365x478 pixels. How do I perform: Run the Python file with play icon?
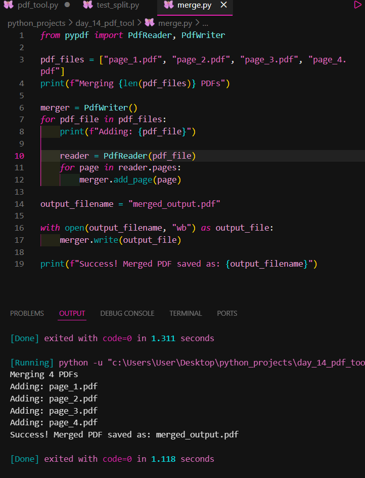358,5
